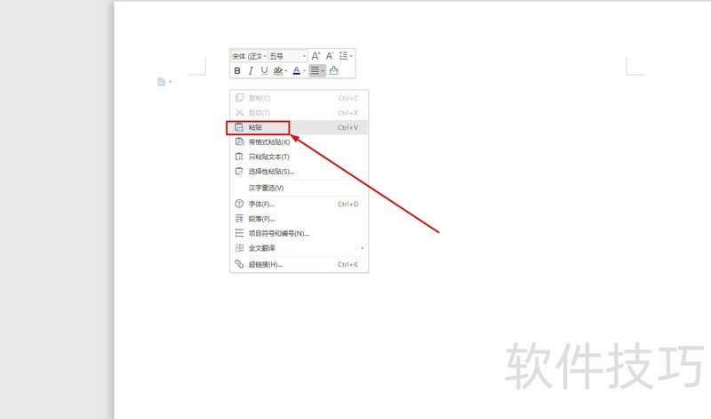Toggle underline formatting with U
The width and height of the screenshot is (711, 419).
pos(264,71)
